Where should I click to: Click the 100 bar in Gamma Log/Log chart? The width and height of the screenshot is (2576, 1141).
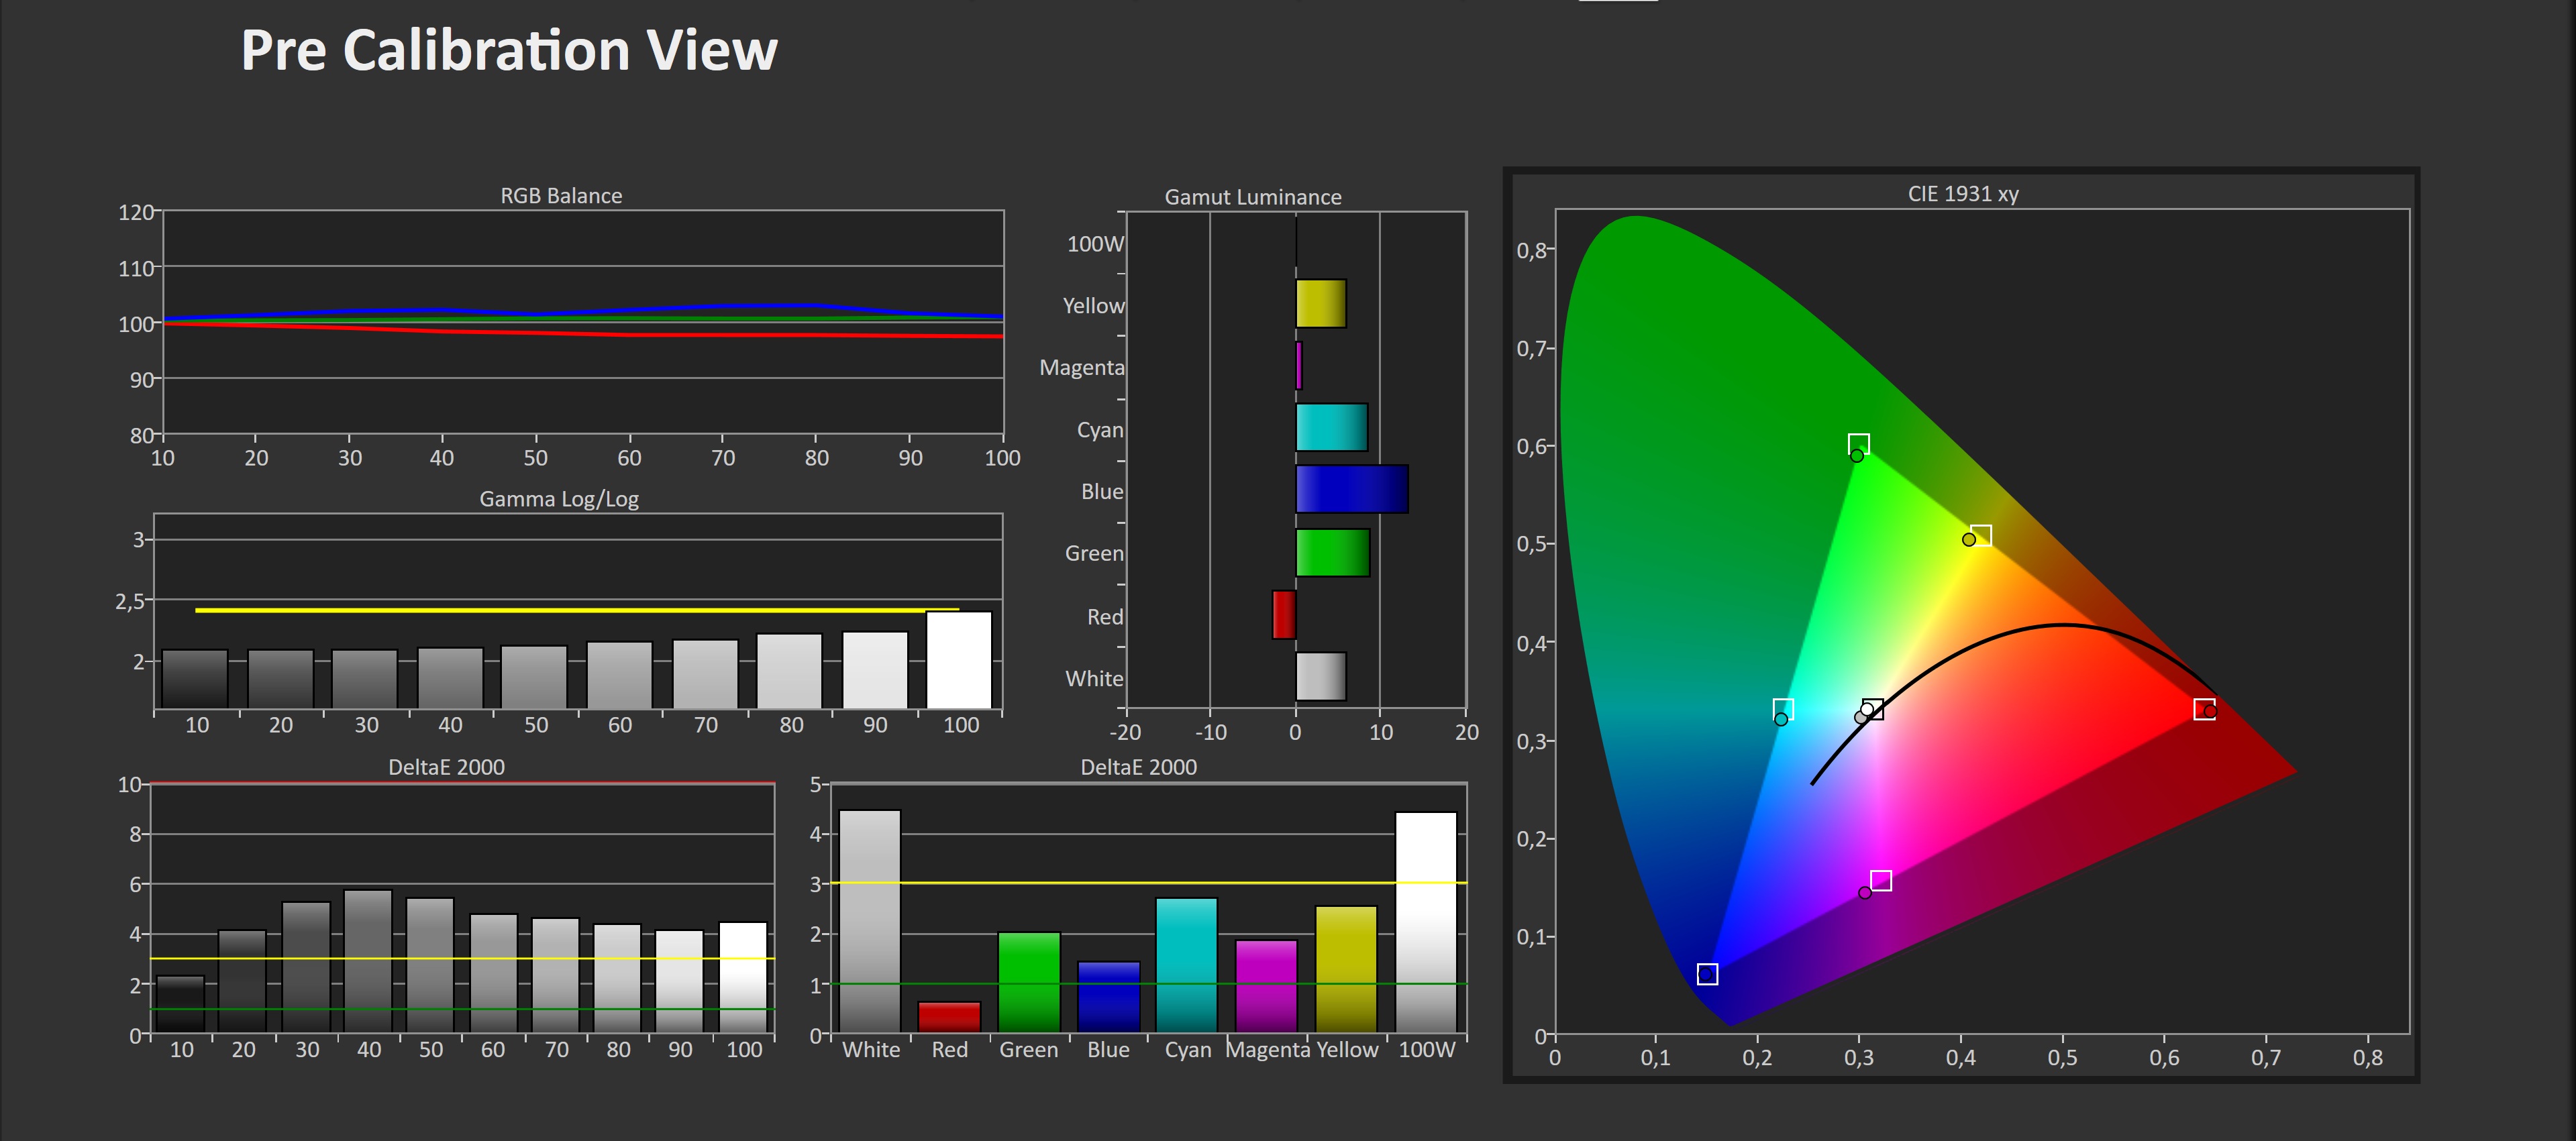click(959, 660)
